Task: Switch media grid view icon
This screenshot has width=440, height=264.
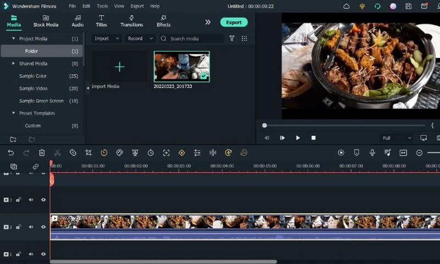Action: point(244,38)
